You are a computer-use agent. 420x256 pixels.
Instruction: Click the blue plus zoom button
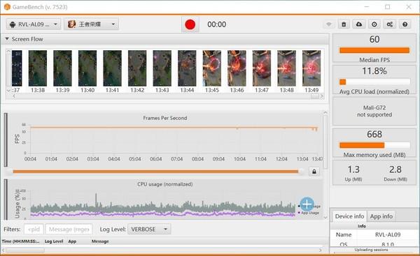click(x=307, y=204)
